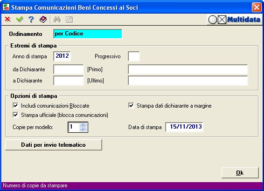Decrease Copie per modello with down arrow
Screen dimensions: 264x191
pyautogui.click(x=83, y=129)
